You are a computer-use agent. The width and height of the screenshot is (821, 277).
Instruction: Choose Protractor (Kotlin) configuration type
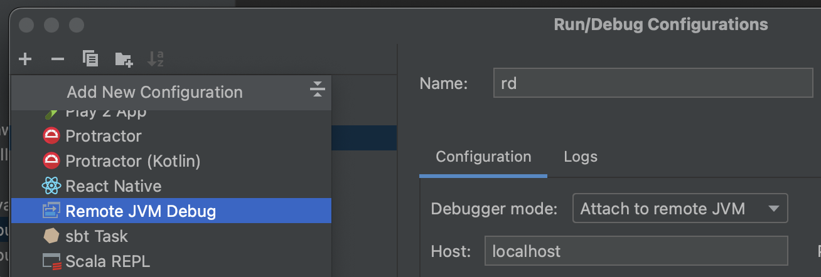133,161
